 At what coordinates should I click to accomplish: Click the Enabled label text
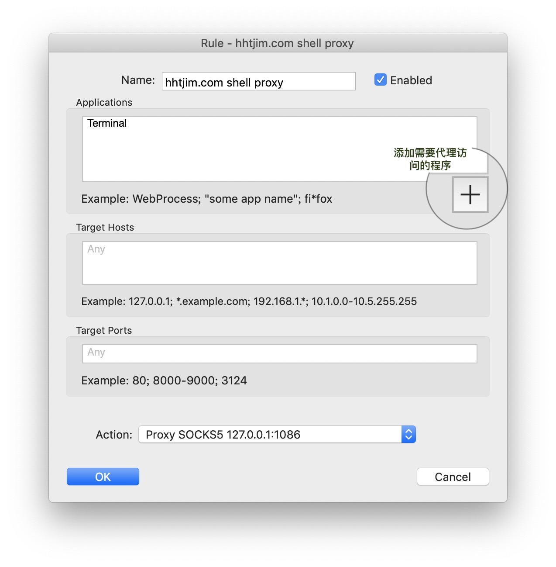(x=411, y=80)
